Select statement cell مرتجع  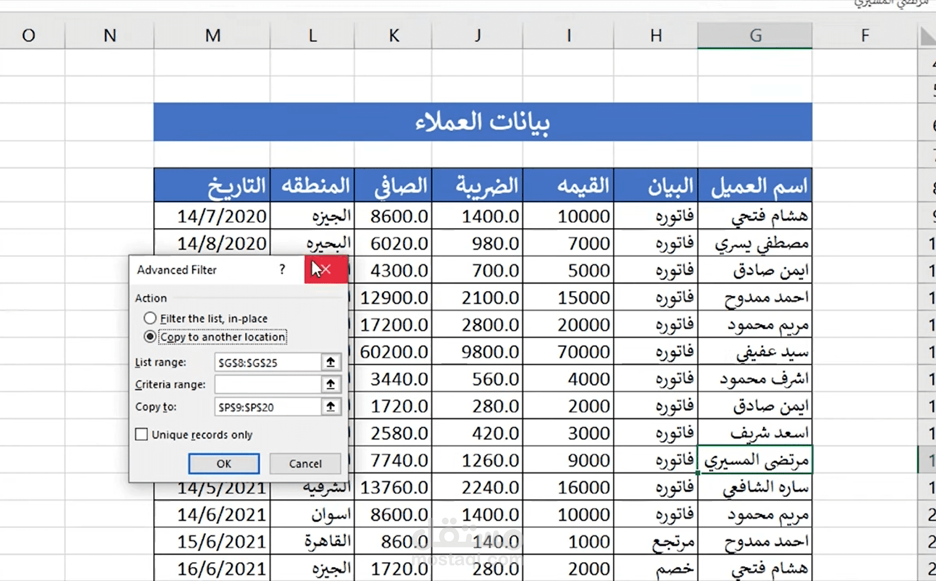656,542
